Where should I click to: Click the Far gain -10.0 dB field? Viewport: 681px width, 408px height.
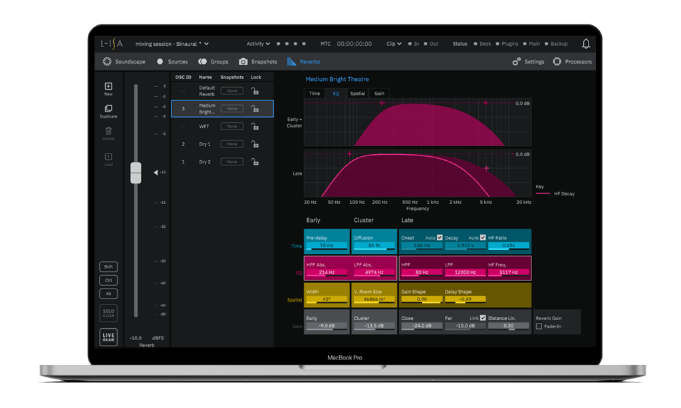point(465,326)
